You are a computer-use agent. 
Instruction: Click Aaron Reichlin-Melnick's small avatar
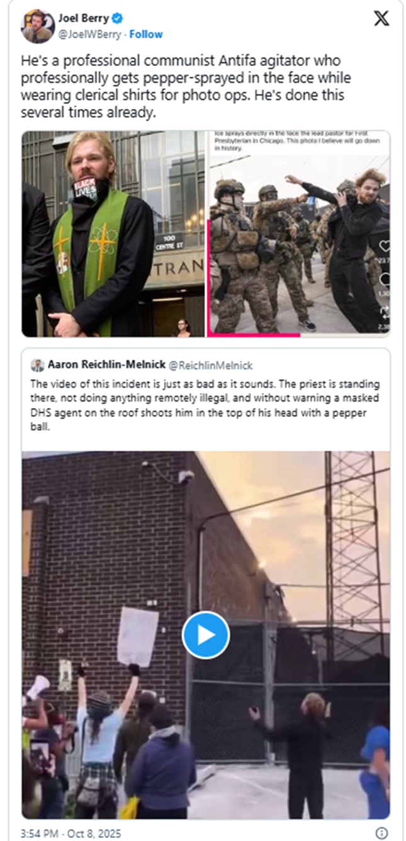37,365
